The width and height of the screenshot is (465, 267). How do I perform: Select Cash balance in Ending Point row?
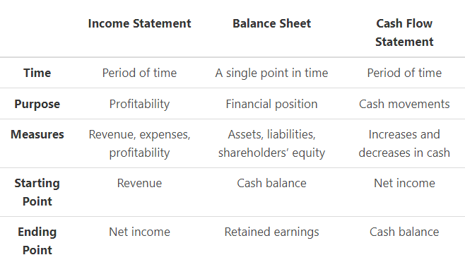point(404,232)
